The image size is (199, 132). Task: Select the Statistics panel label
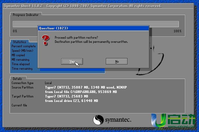(x=20, y=42)
